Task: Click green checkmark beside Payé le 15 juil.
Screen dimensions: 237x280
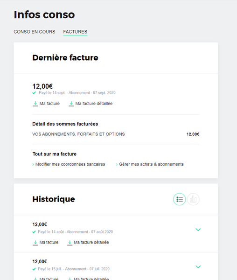Action: pyautogui.click(x=34, y=269)
